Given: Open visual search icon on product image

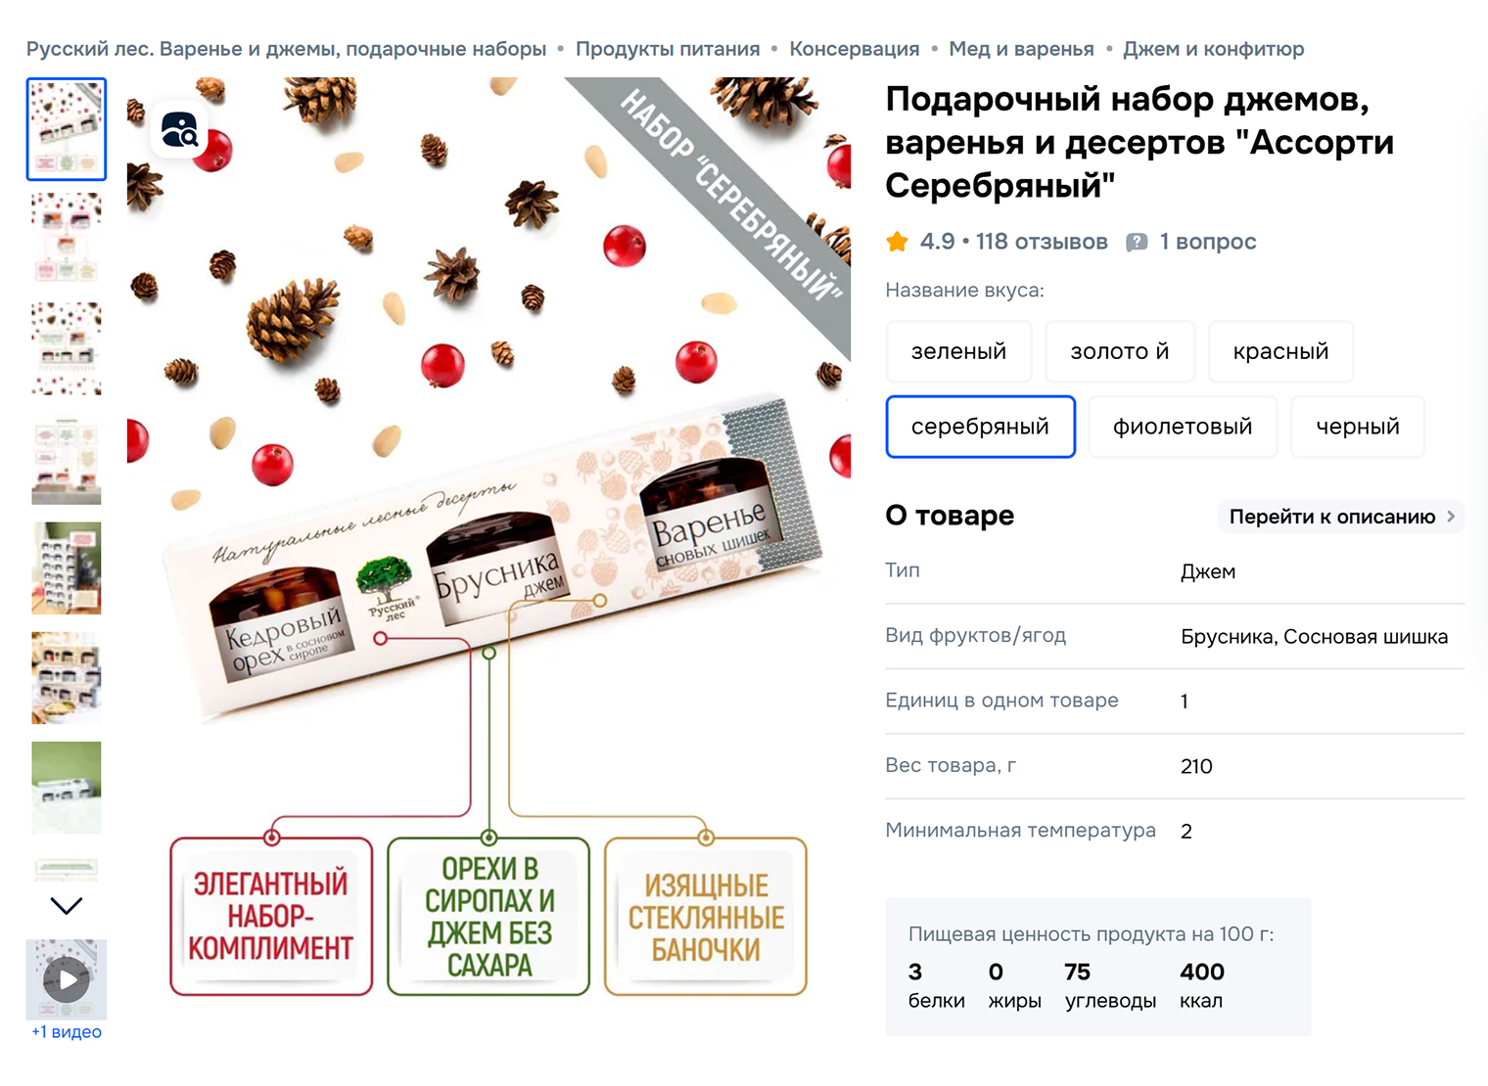Looking at the screenshot, I should tap(180, 129).
